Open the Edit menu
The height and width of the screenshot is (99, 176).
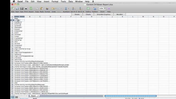pyautogui.click(x=33, y=1)
